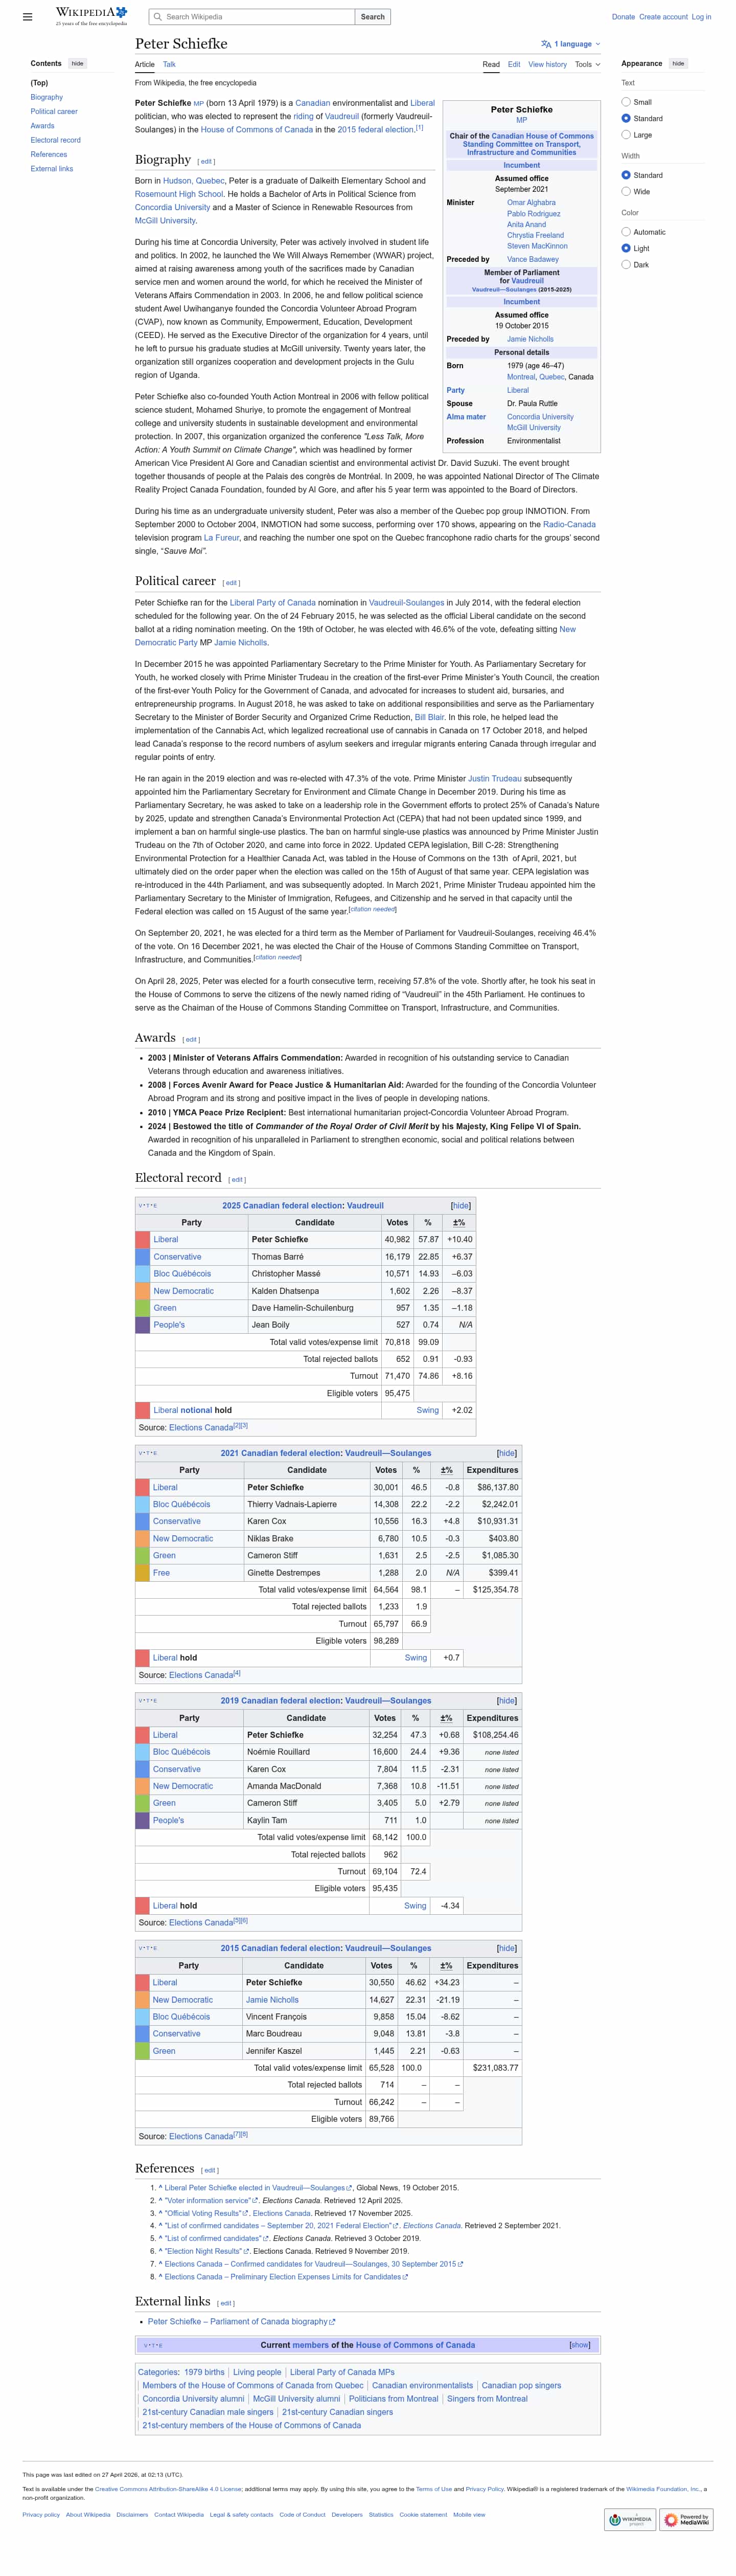Click the Search button
The height and width of the screenshot is (2576, 736).
[373, 17]
